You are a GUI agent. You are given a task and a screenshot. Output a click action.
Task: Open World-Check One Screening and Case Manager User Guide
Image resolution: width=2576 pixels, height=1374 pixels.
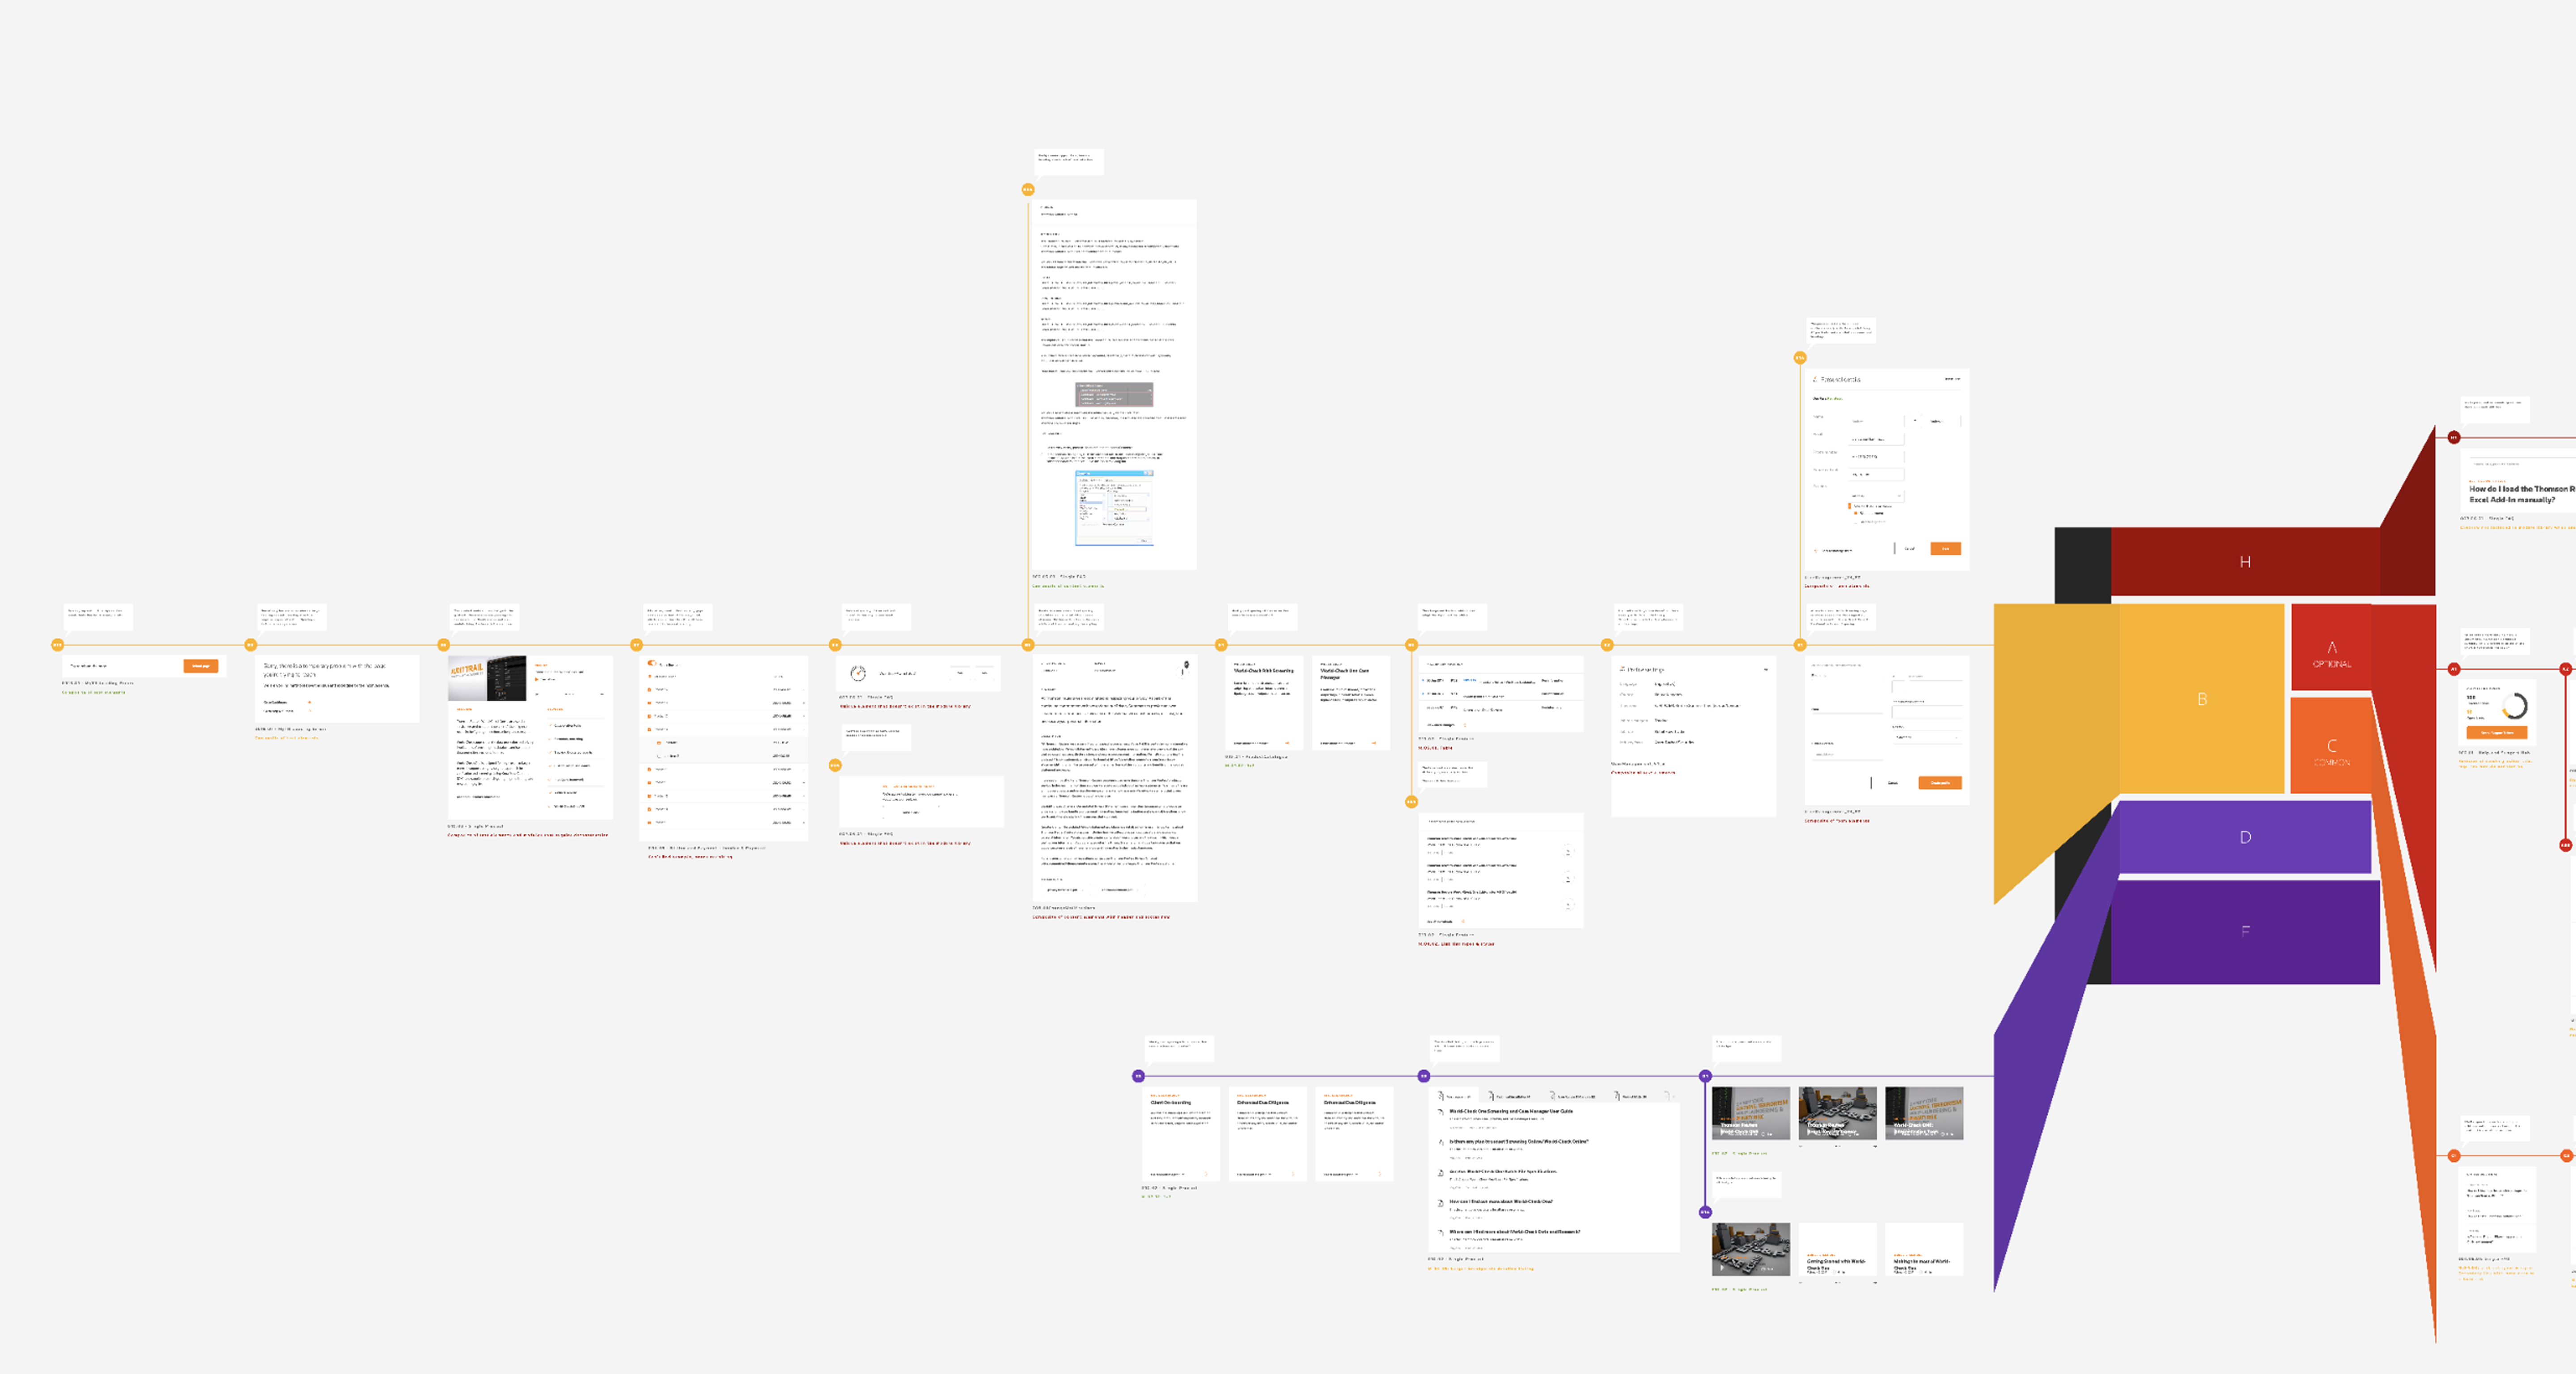pos(1511,1111)
